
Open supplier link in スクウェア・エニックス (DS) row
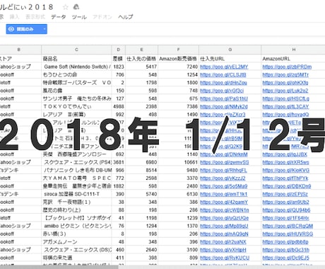223,250
